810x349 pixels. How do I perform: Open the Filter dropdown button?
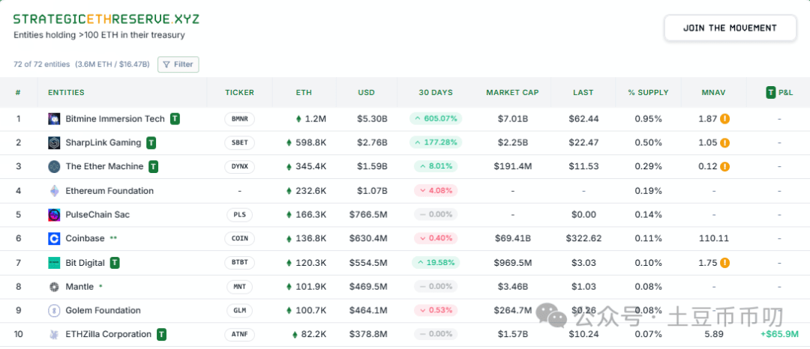pyautogui.click(x=178, y=64)
